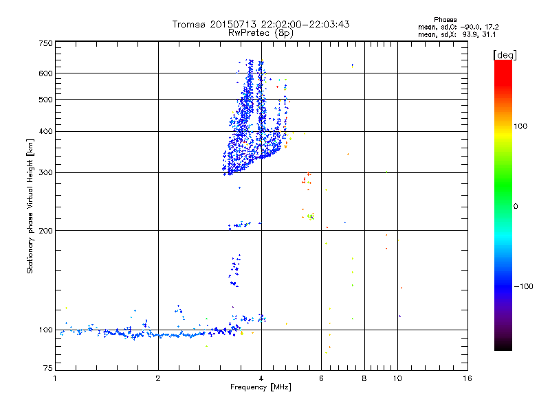Click the '1' x-axis tick label

[55, 378]
